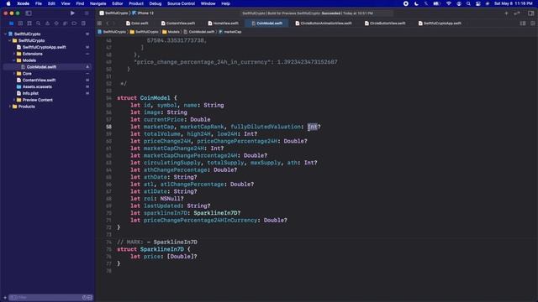Open the Project navigator tab

(11, 23)
